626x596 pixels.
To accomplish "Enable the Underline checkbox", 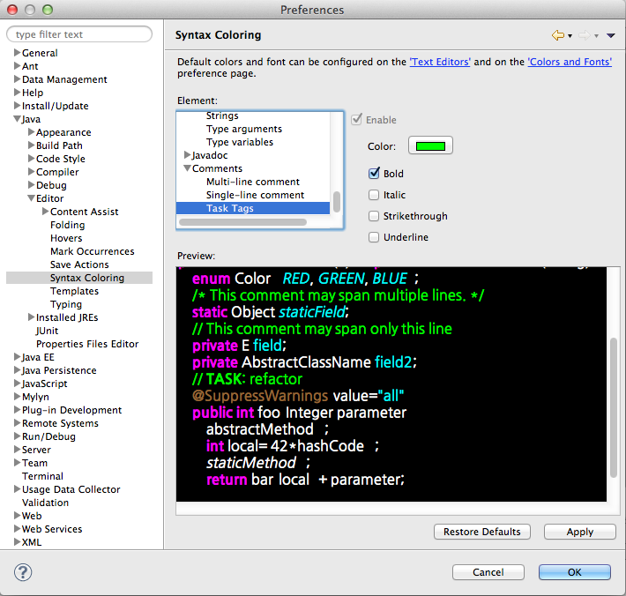I will [x=374, y=237].
